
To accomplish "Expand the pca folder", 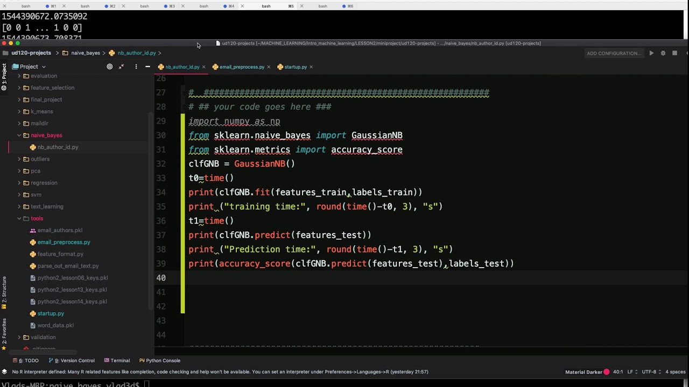I will click(x=19, y=171).
